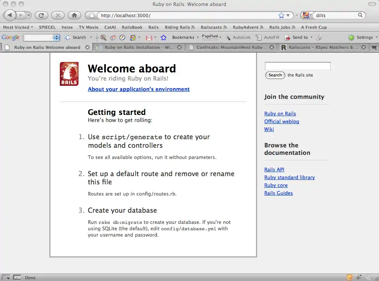This screenshot has height=281, width=379.
Task: Click the green Settings status icon
Action: (x=351, y=37)
